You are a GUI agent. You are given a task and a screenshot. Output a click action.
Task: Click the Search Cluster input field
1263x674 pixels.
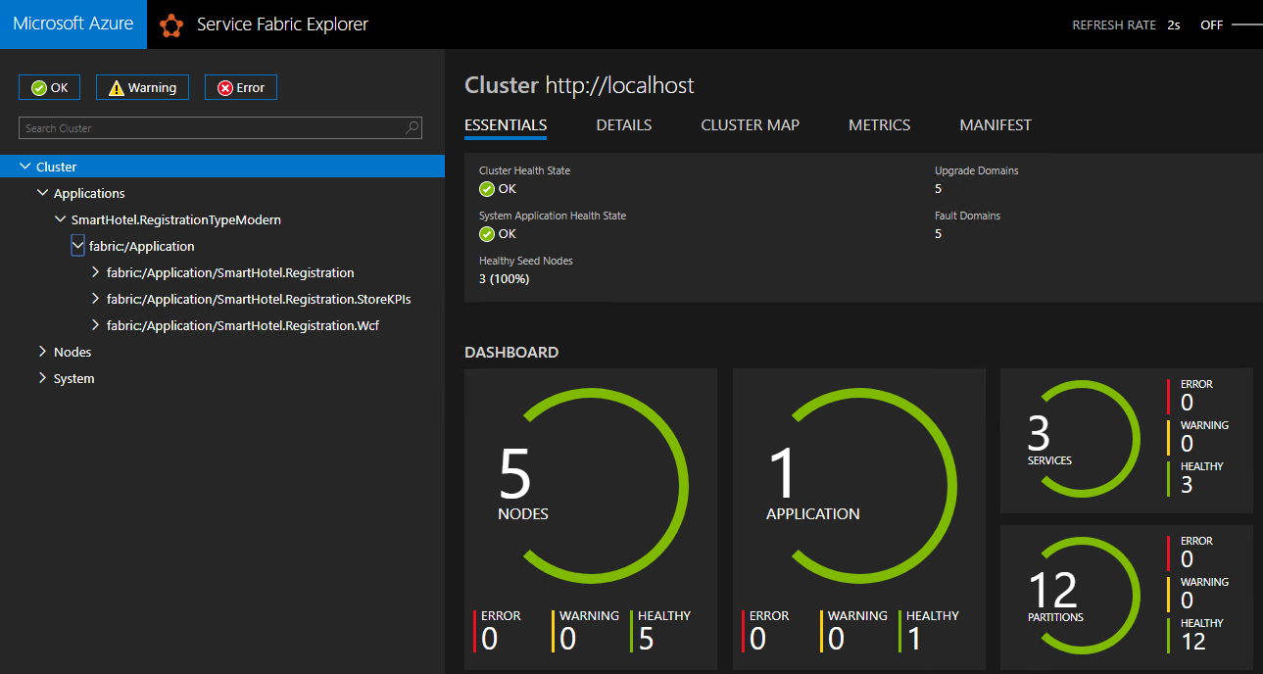[x=220, y=127]
